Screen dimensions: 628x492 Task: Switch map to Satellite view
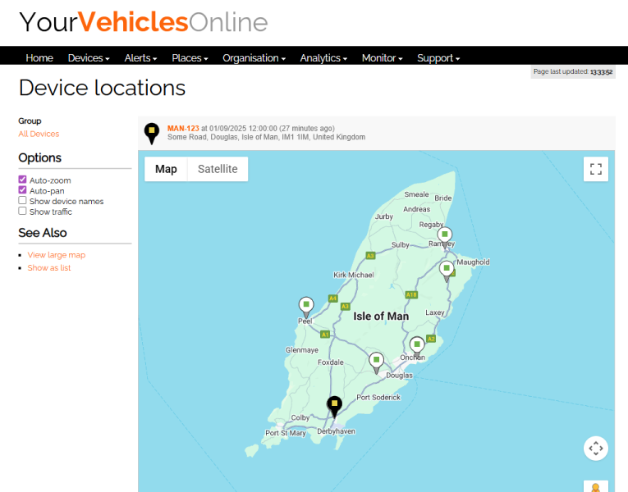pyautogui.click(x=218, y=169)
